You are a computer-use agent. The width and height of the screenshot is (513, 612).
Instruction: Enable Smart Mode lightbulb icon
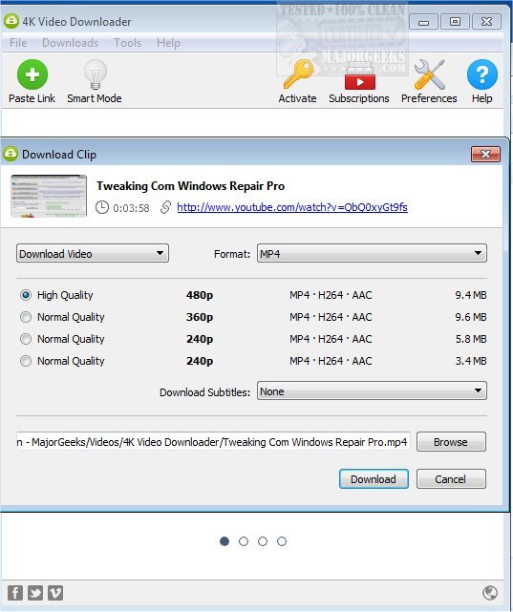coord(95,74)
